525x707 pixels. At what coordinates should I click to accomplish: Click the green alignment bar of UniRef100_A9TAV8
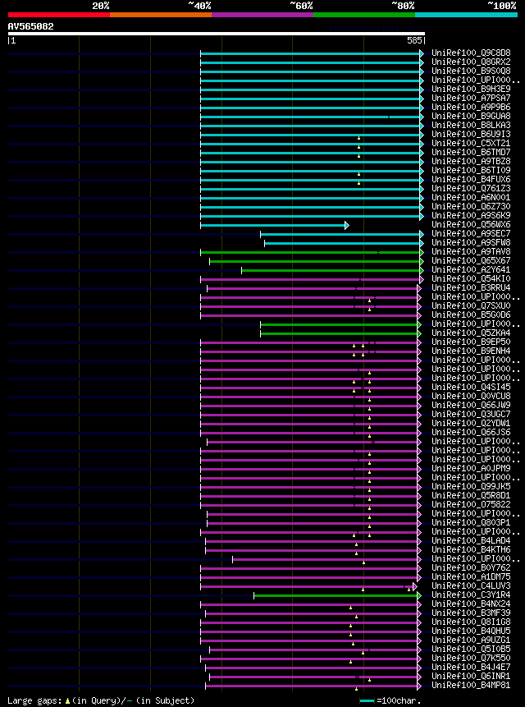tap(312, 252)
